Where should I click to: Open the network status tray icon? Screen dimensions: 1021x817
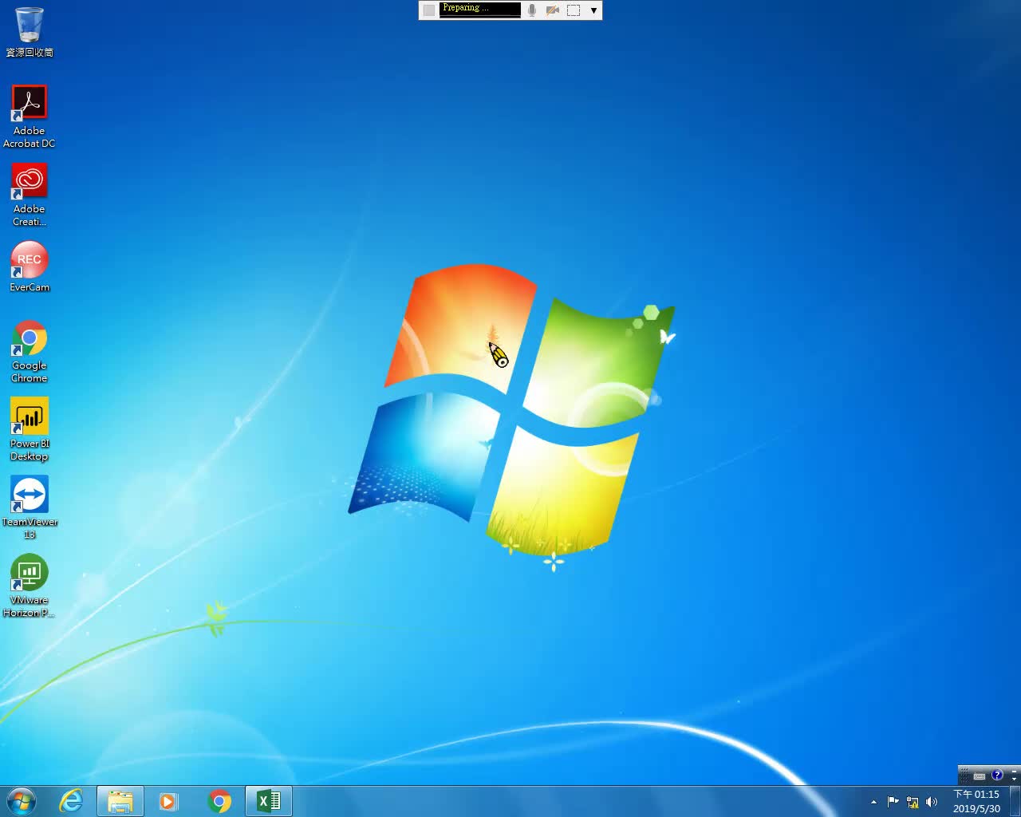(913, 802)
